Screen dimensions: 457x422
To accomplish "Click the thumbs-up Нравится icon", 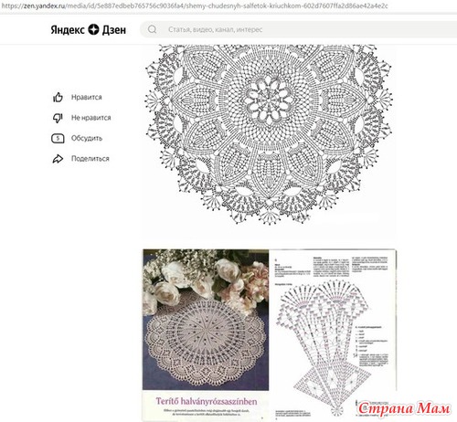I will (x=58, y=98).
